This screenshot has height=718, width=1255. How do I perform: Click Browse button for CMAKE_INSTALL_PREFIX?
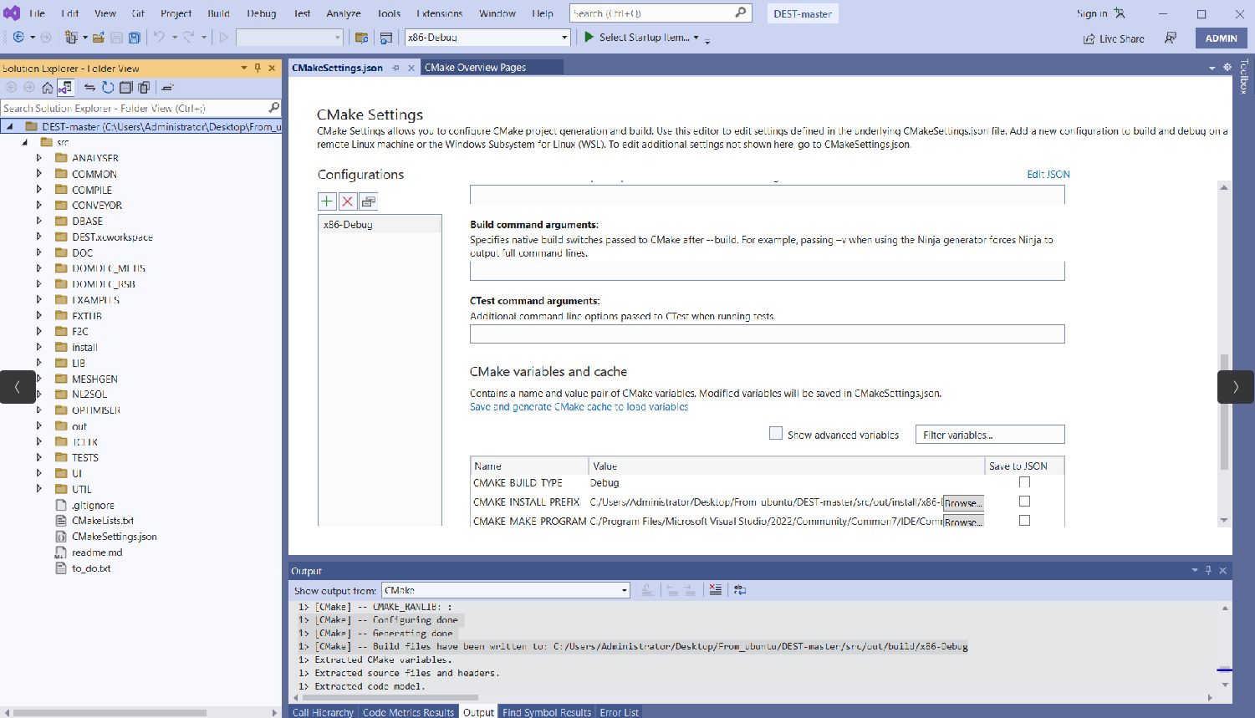(963, 502)
